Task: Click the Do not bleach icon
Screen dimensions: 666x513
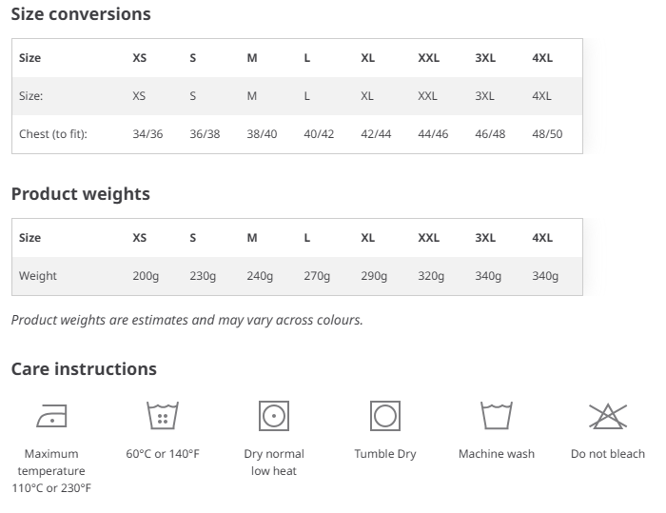Action: pos(608,416)
